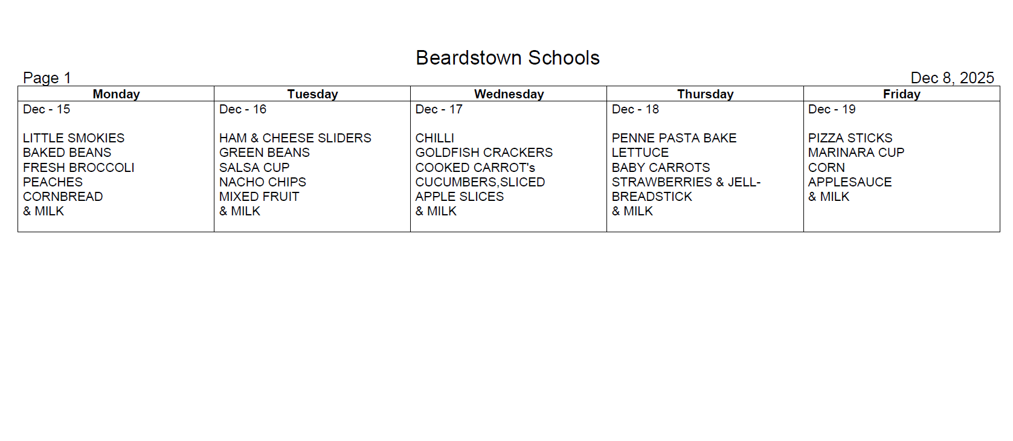Click the PENNE PASTA BAKE entry
1013x441 pixels.
click(x=674, y=138)
